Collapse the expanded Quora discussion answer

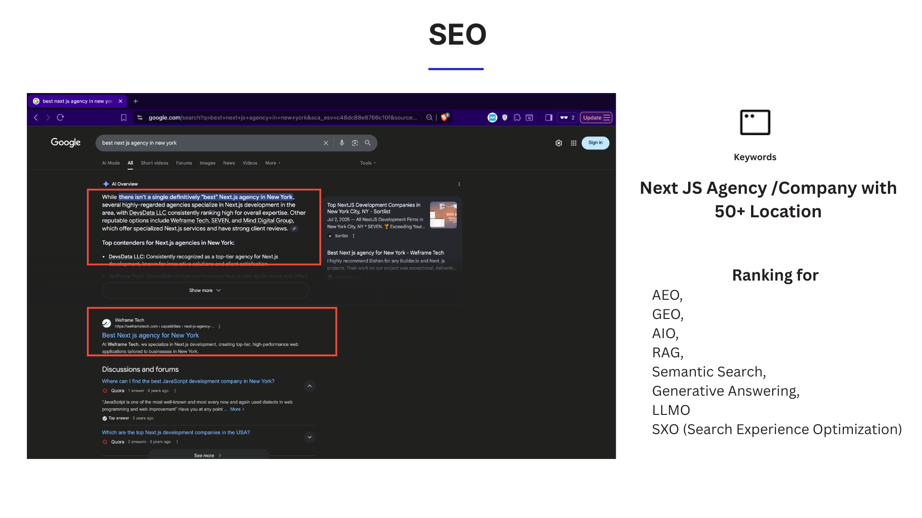309,386
